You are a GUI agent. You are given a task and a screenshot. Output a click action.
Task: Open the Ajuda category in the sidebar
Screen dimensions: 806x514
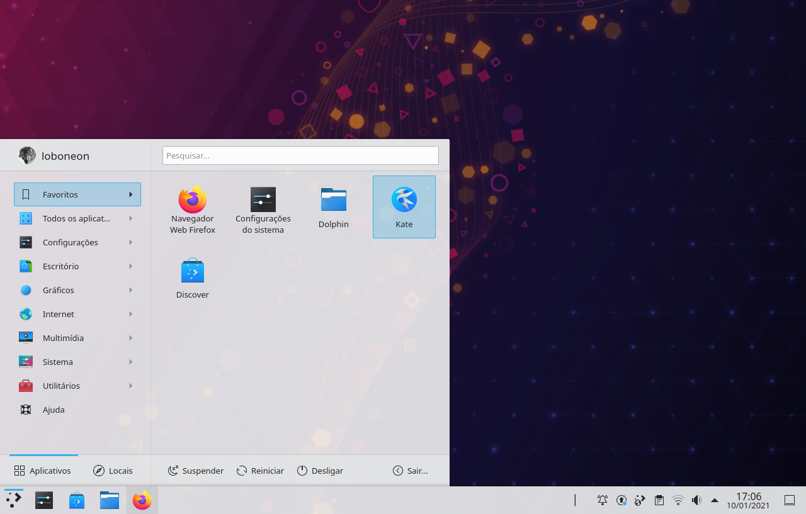click(54, 410)
